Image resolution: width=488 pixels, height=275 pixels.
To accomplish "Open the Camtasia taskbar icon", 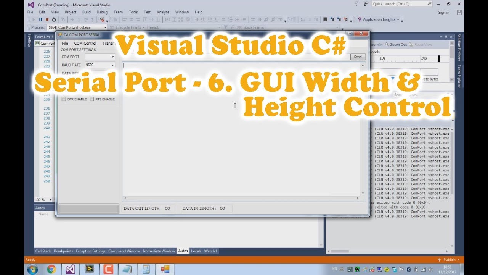I will pyautogui.click(x=108, y=269).
